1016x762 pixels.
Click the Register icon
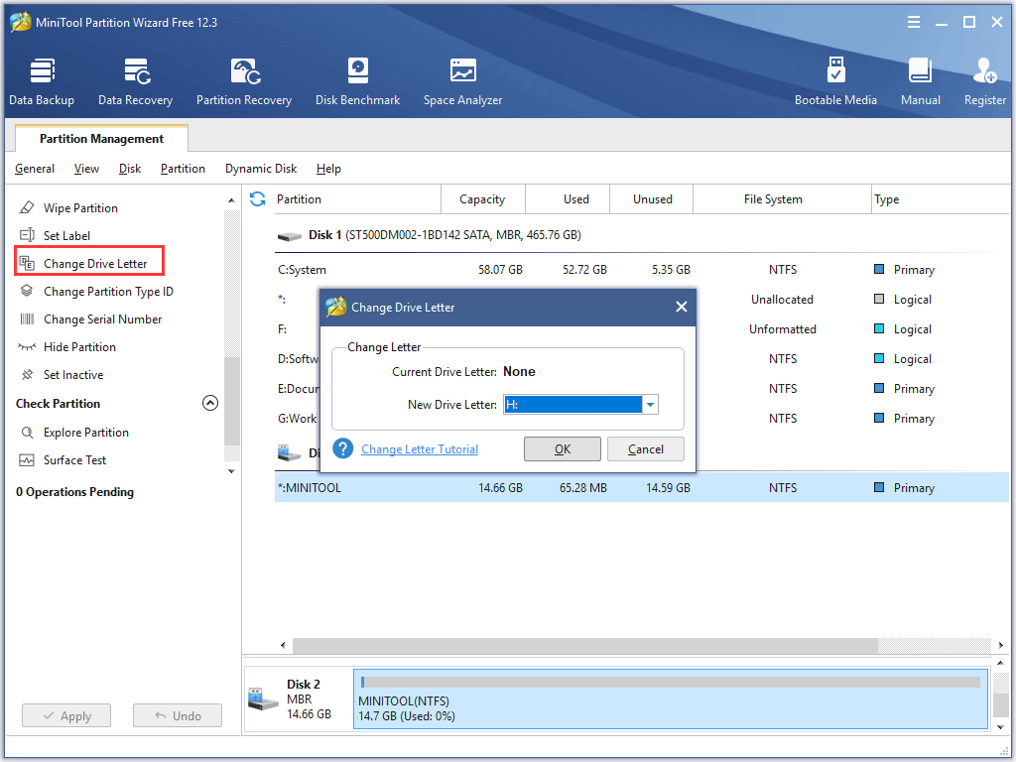pyautogui.click(x=985, y=71)
